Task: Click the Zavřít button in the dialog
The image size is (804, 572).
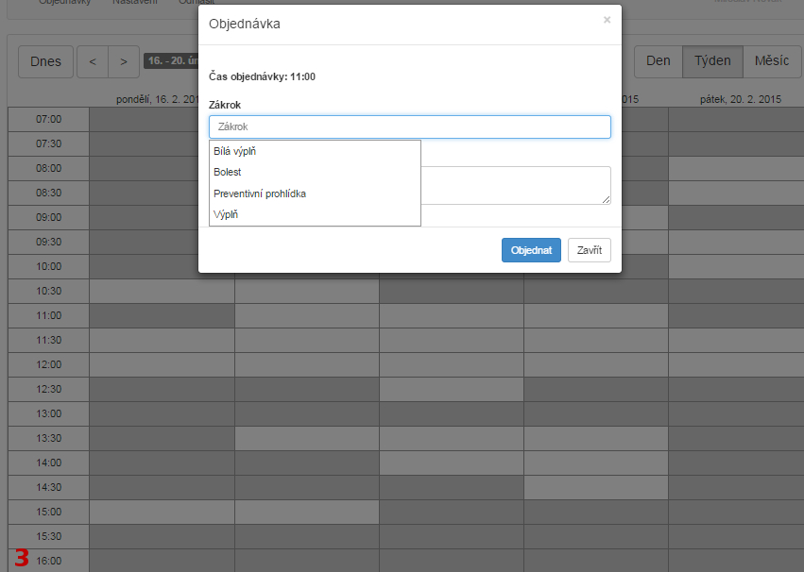Action: [x=590, y=250]
